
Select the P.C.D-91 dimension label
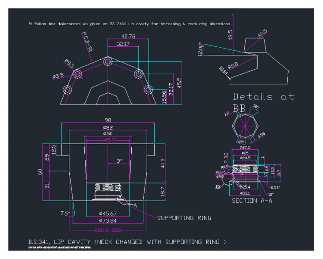[87, 43]
